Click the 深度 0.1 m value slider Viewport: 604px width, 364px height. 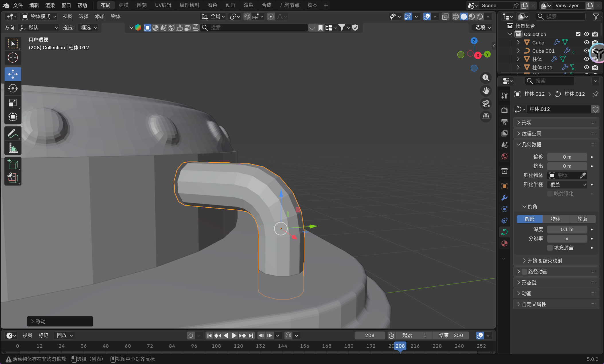click(567, 229)
